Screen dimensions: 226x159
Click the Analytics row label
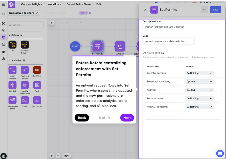[152, 90]
